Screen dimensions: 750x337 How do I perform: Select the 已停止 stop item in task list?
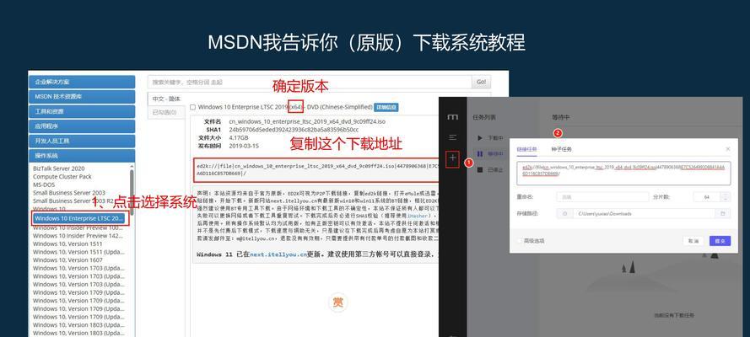click(490, 169)
